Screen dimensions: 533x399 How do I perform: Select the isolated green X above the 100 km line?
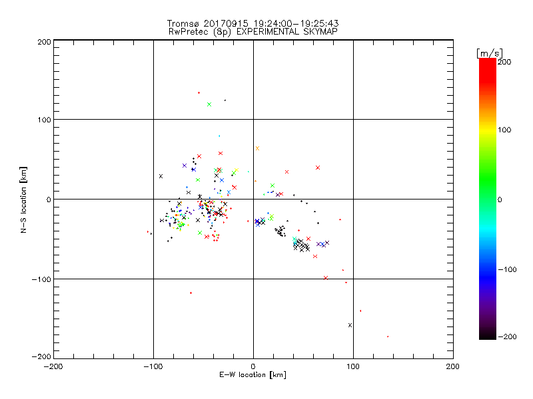point(209,104)
